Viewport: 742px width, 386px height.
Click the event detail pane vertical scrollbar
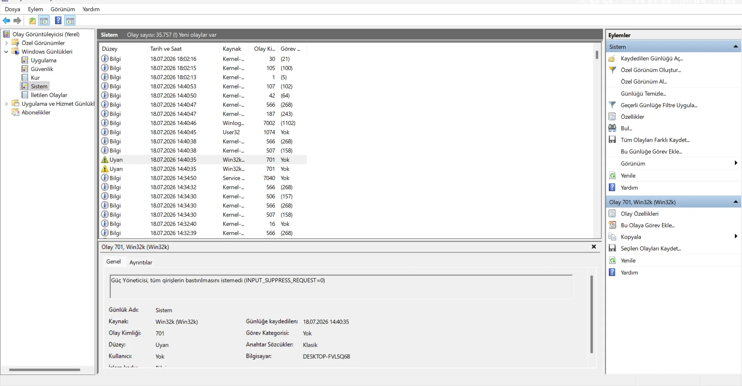(592, 314)
